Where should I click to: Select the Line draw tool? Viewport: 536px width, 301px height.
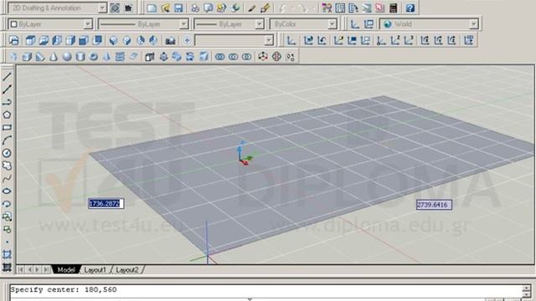pyautogui.click(x=7, y=76)
